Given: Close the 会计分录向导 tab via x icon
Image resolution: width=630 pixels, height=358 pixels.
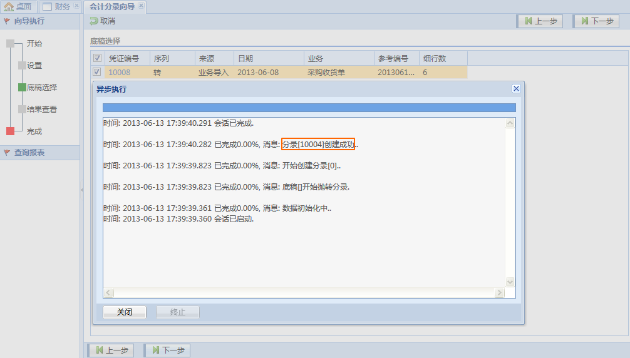Looking at the screenshot, I should (141, 6).
